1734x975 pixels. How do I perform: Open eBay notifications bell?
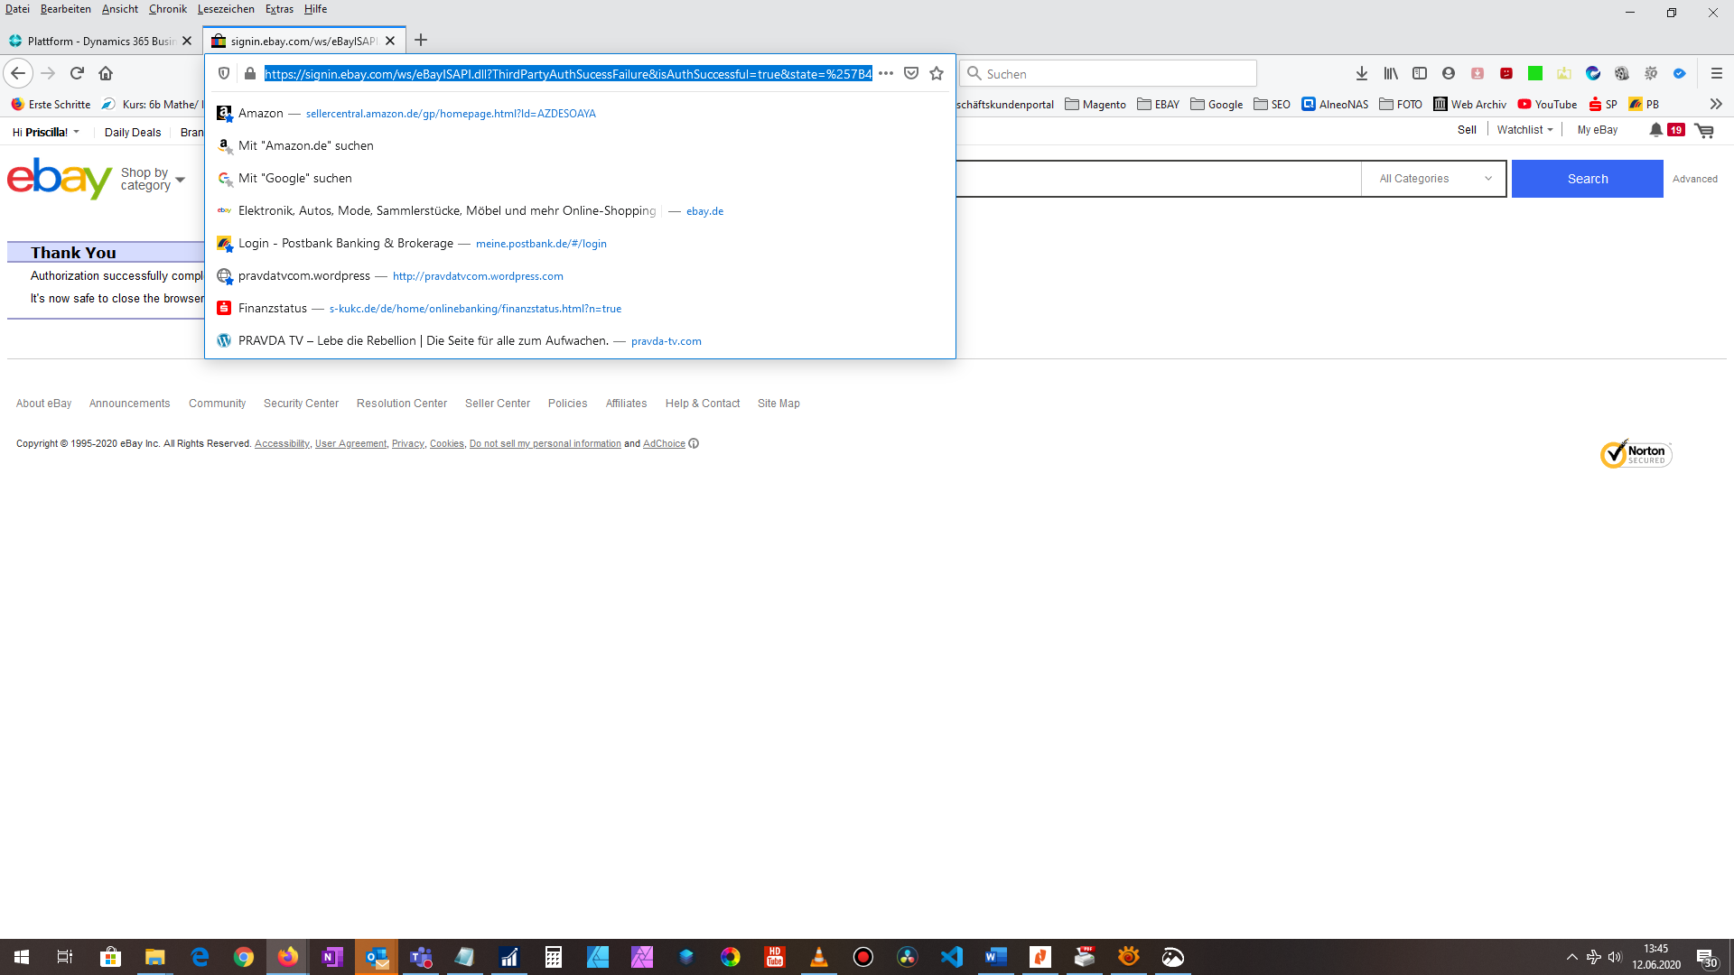point(1655,130)
